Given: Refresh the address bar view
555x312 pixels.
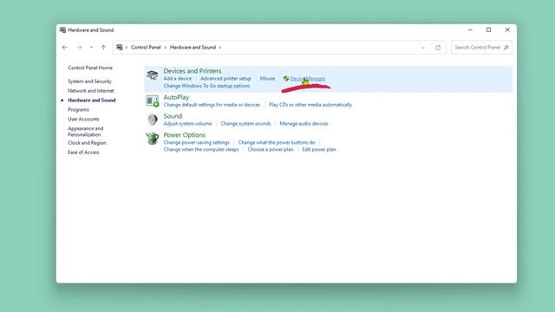Looking at the screenshot, I should click(438, 48).
